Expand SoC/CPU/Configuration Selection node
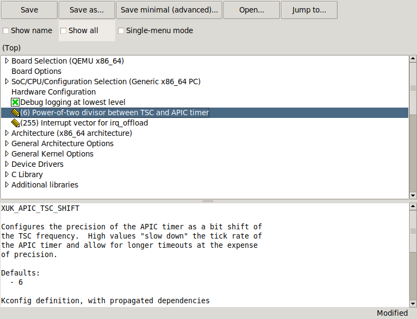Viewport: 417px width, 319px height. coord(7,82)
